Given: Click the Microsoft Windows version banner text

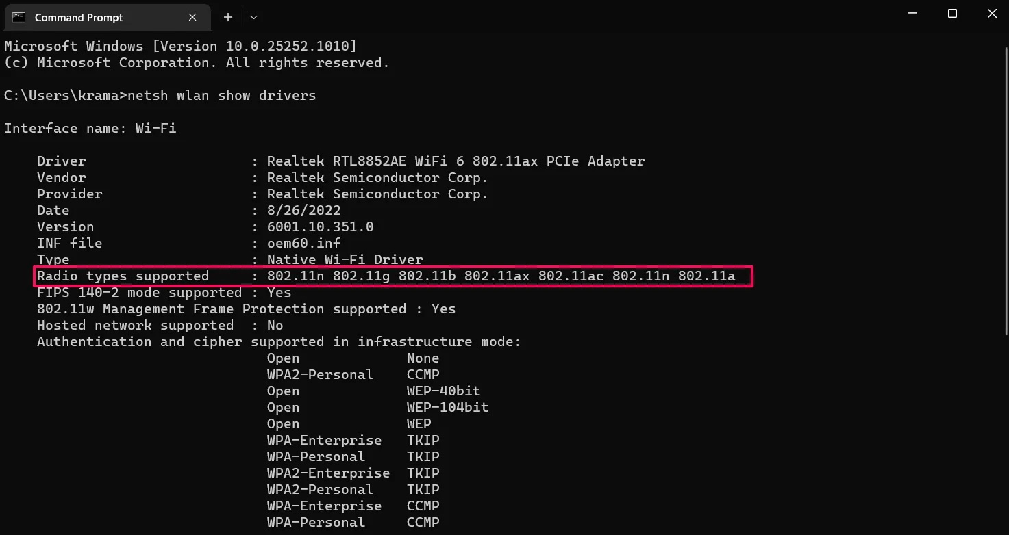Looking at the screenshot, I should [x=179, y=45].
